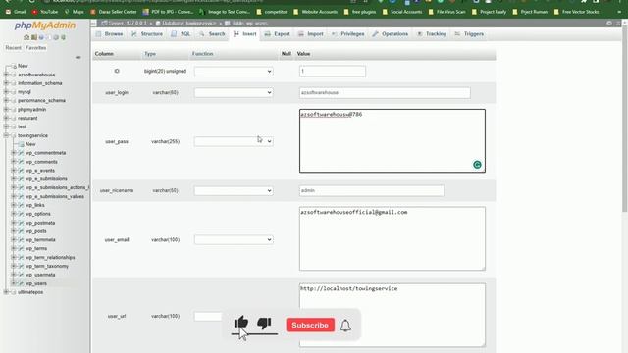
Task: Open the Search tab
Action: (212, 34)
